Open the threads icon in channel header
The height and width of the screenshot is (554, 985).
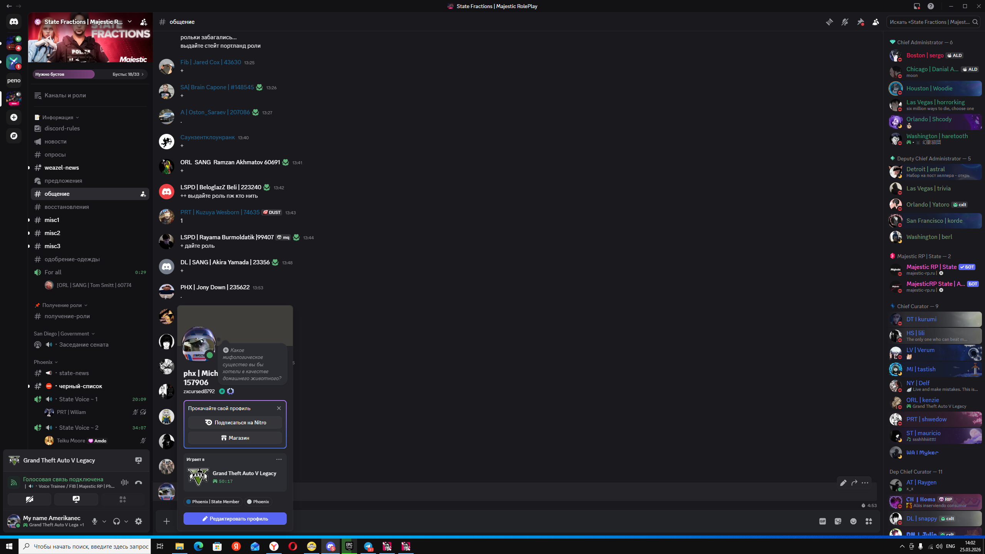[x=829, y=22]
